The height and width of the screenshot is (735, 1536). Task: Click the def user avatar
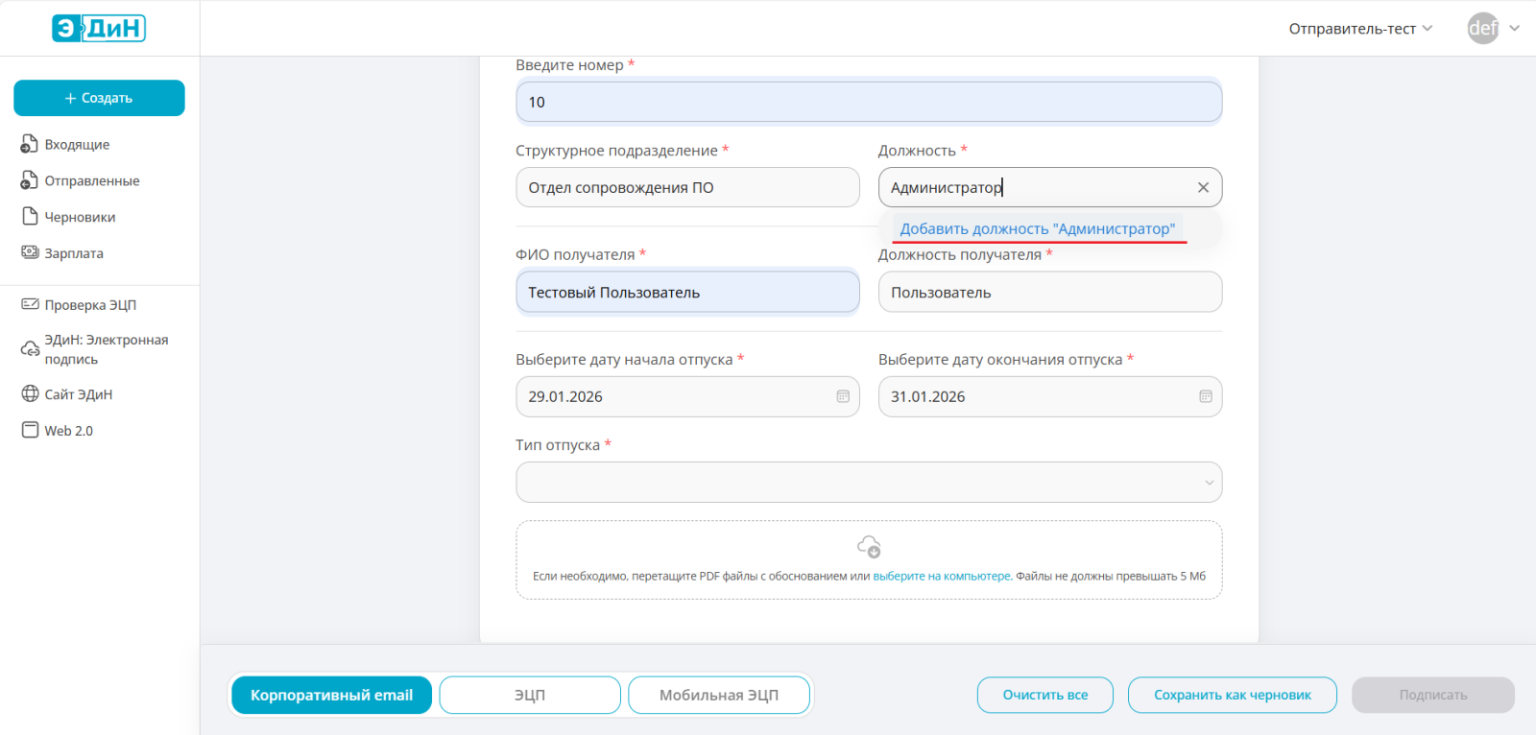point(1482,28)
